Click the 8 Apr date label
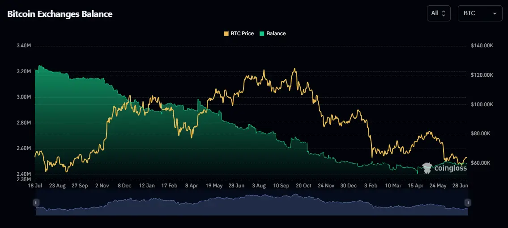This screenshot has width=508, height=228. [x=192, y=186]
